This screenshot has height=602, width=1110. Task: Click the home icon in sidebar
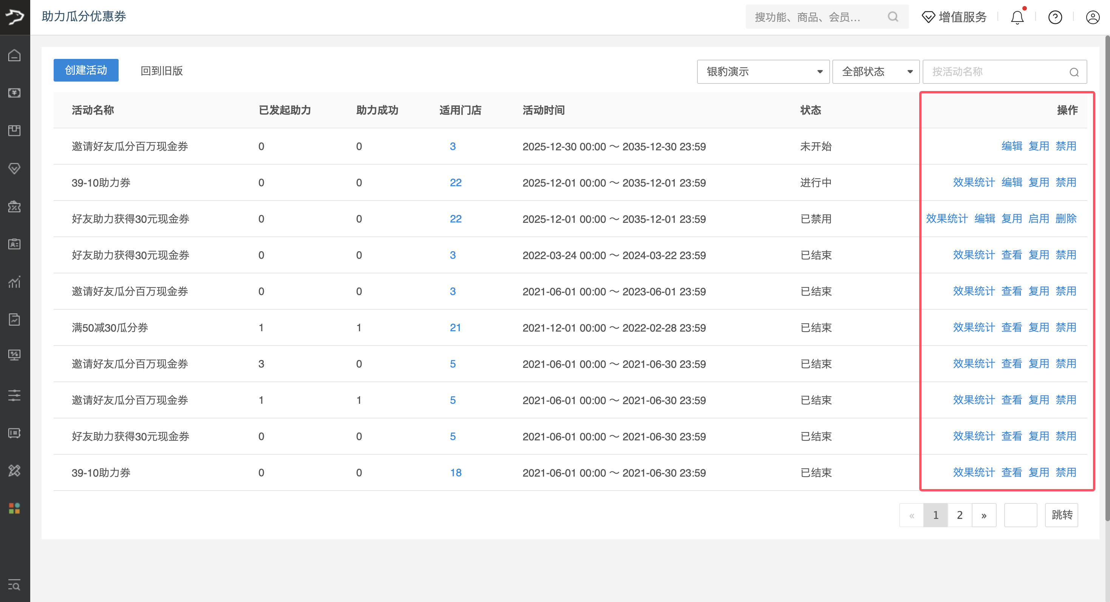15,56
